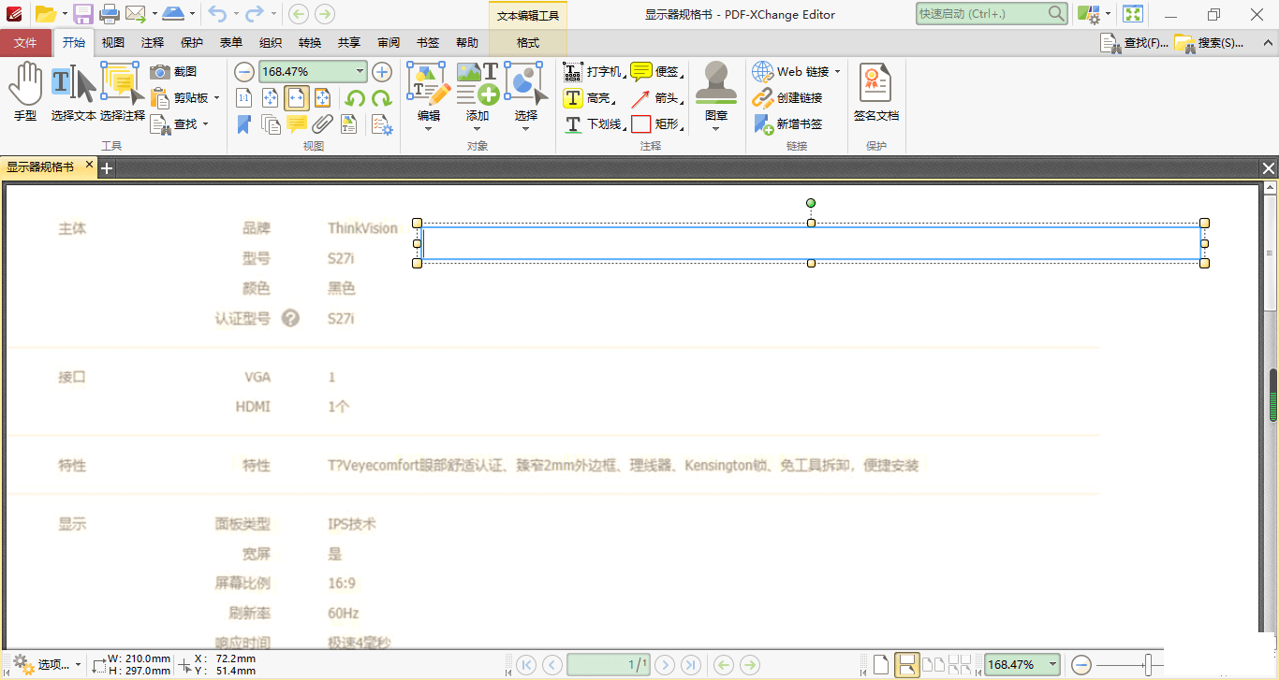1279x680 pixels.
Task: Go to the last page button
Action: click(x=690, y=665)
